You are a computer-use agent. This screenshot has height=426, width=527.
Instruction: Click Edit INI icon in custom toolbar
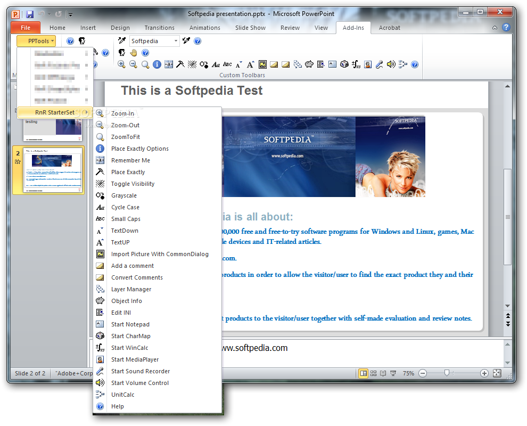(x=320, y=64)
